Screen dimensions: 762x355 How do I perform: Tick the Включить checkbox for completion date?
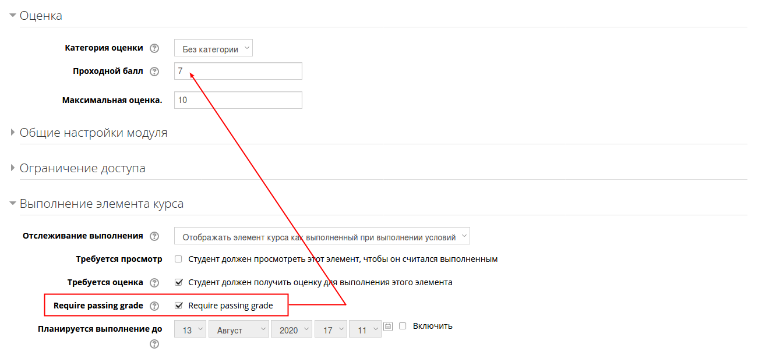tap(403, 326)
